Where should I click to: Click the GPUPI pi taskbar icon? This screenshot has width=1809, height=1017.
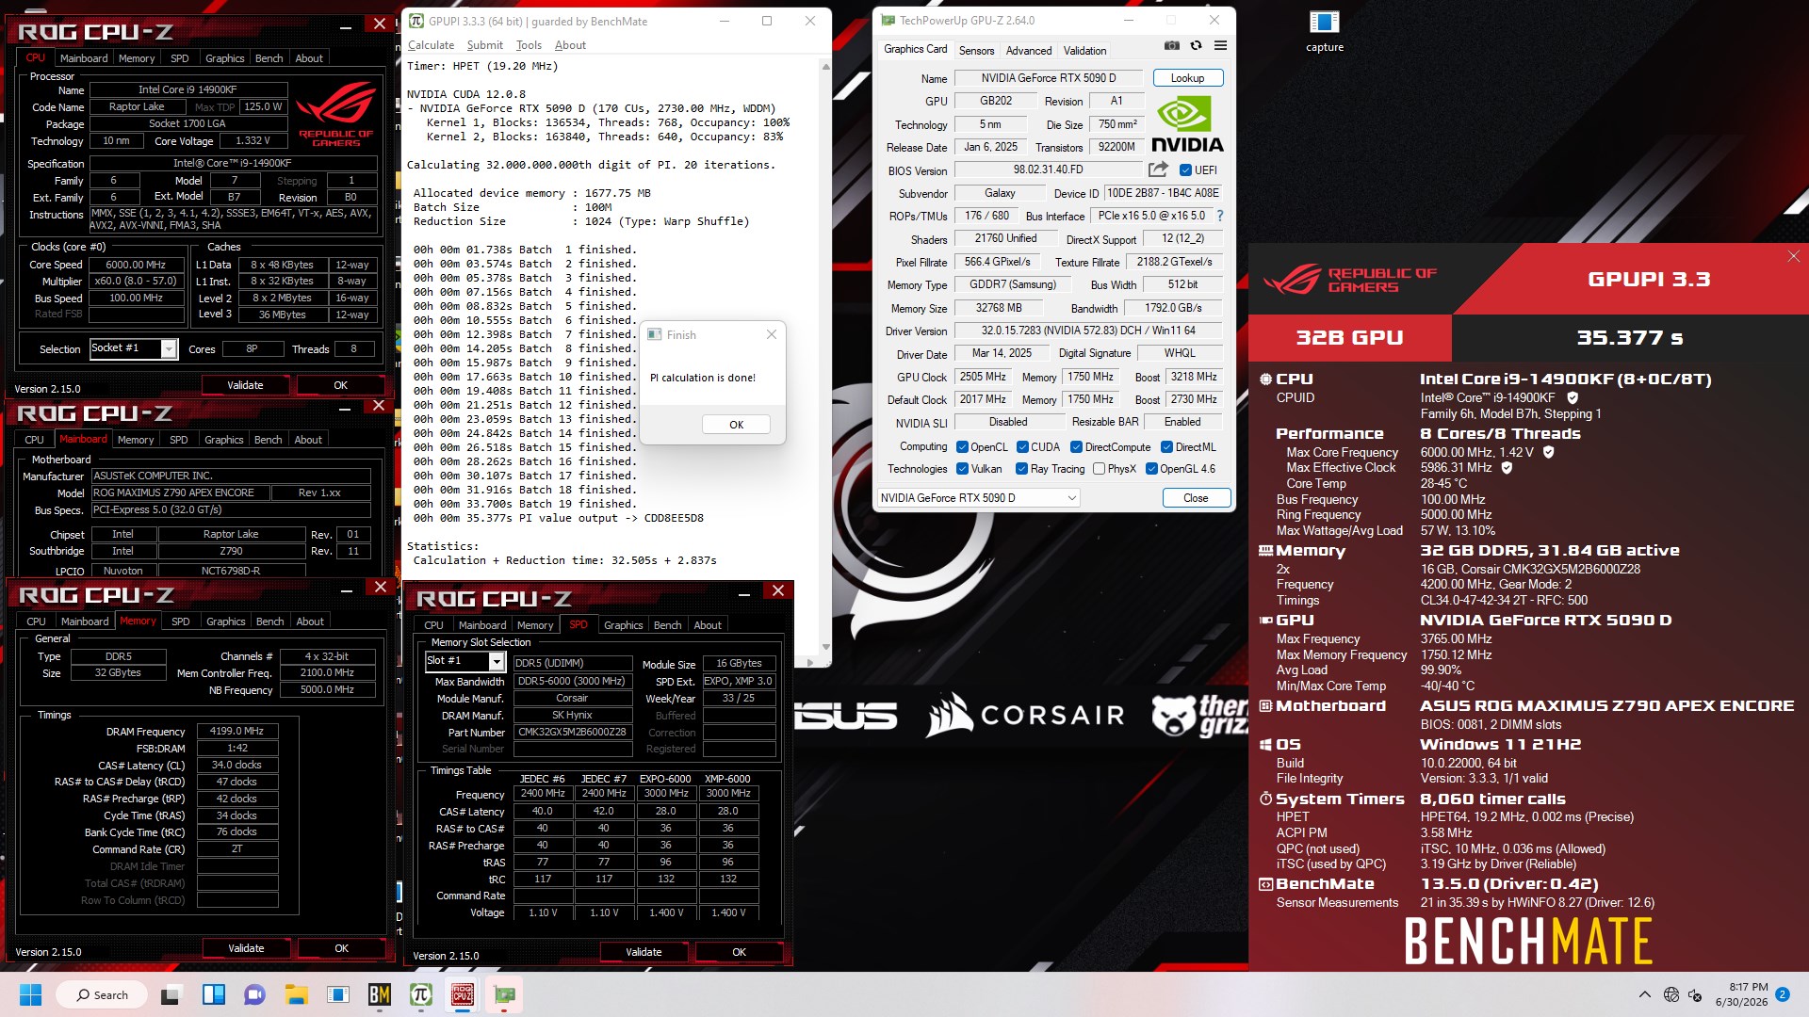[420, 994]
